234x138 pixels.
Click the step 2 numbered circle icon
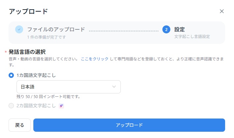[x=166, y=29]
